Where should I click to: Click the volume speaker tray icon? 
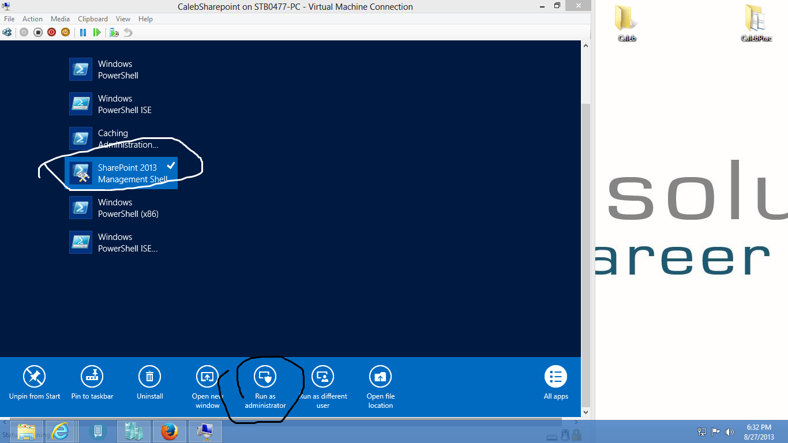[x=730, y=431]
